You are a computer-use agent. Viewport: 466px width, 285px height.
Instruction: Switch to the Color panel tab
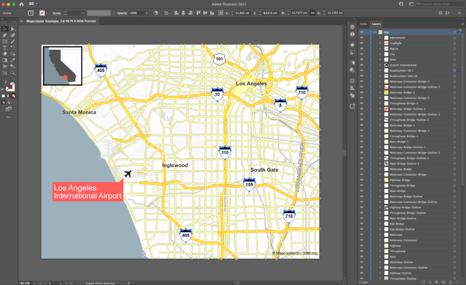pyautogui.click(x=364, y=24)
